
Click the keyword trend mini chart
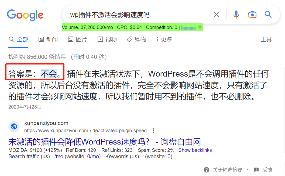pos(188,27)
